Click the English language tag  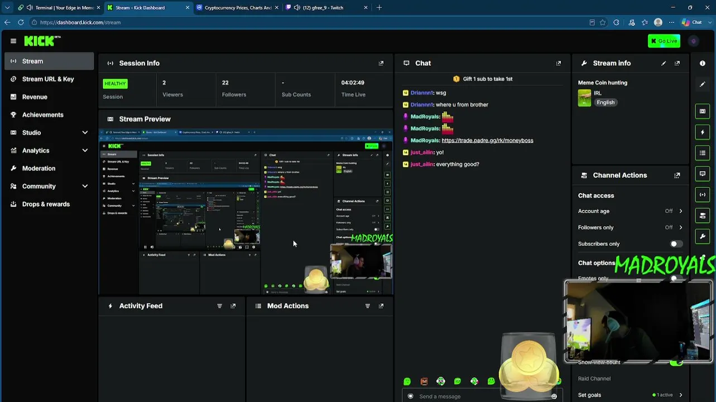(x=606, y=103)
